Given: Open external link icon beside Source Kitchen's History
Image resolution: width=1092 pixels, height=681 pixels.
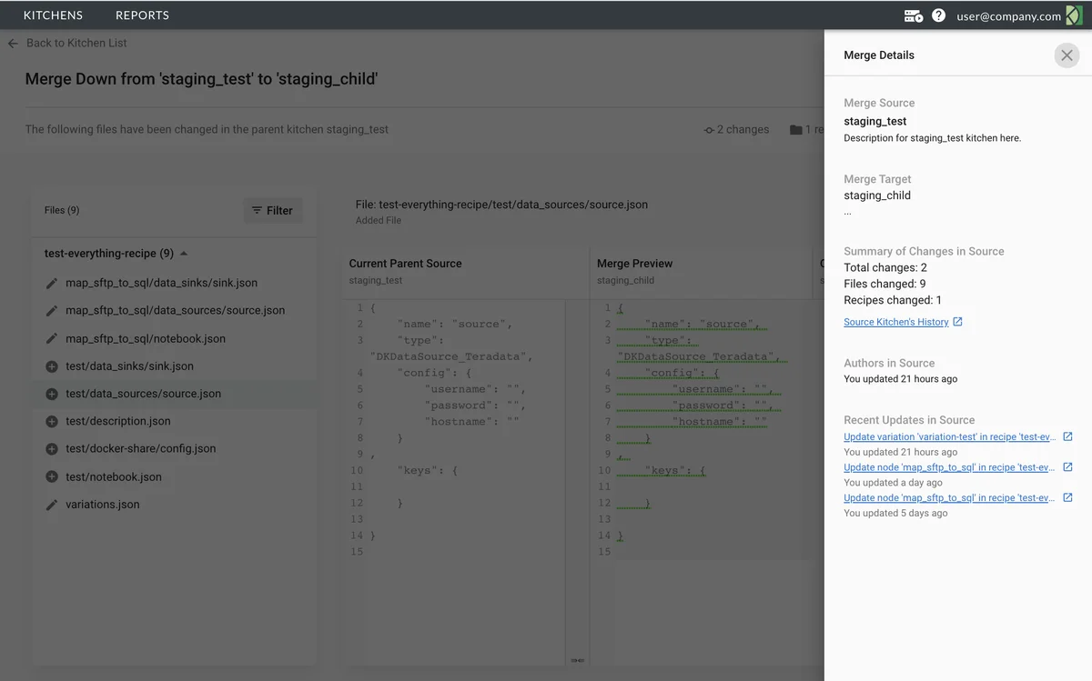Looking at the screenshot, I should pos(957,322).
